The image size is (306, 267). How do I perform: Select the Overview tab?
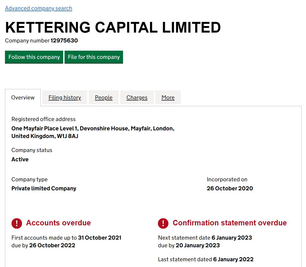point(23,97)
